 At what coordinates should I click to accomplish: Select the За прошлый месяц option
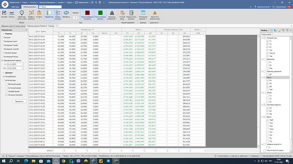(x=2, y=57)
